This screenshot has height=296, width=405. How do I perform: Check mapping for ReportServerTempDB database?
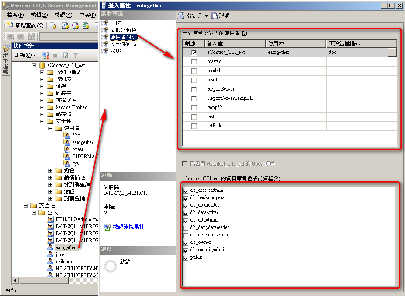coord(194,99)
